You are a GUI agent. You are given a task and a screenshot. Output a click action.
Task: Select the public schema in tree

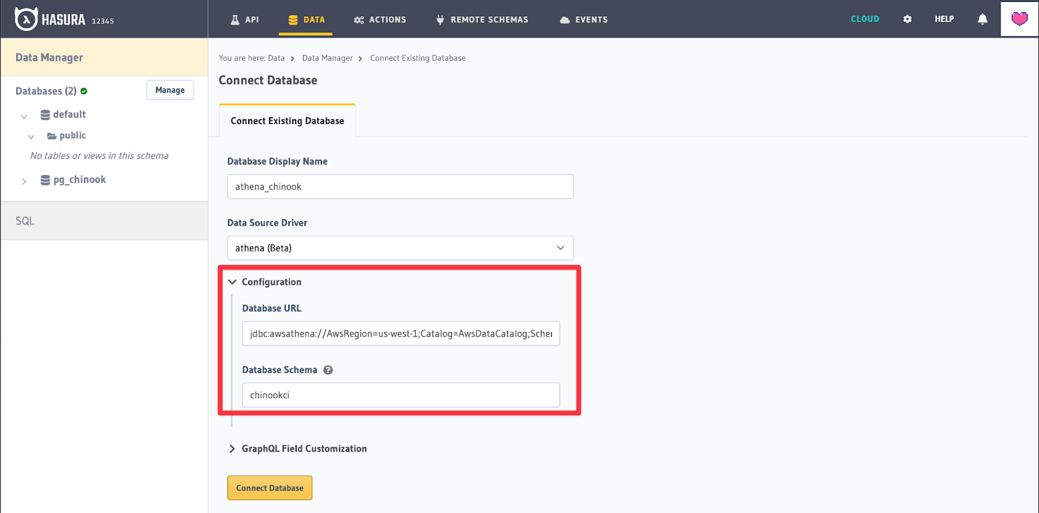(x=73, y=136)
